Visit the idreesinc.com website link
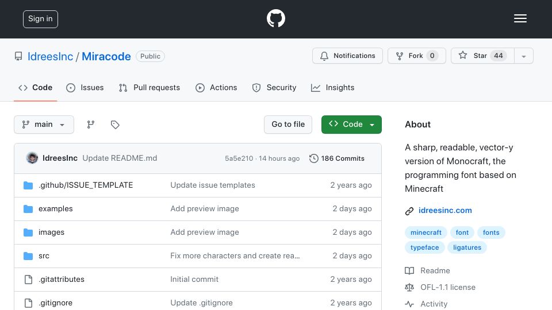This screenshot has width=552, height=310. click(445, 210)
